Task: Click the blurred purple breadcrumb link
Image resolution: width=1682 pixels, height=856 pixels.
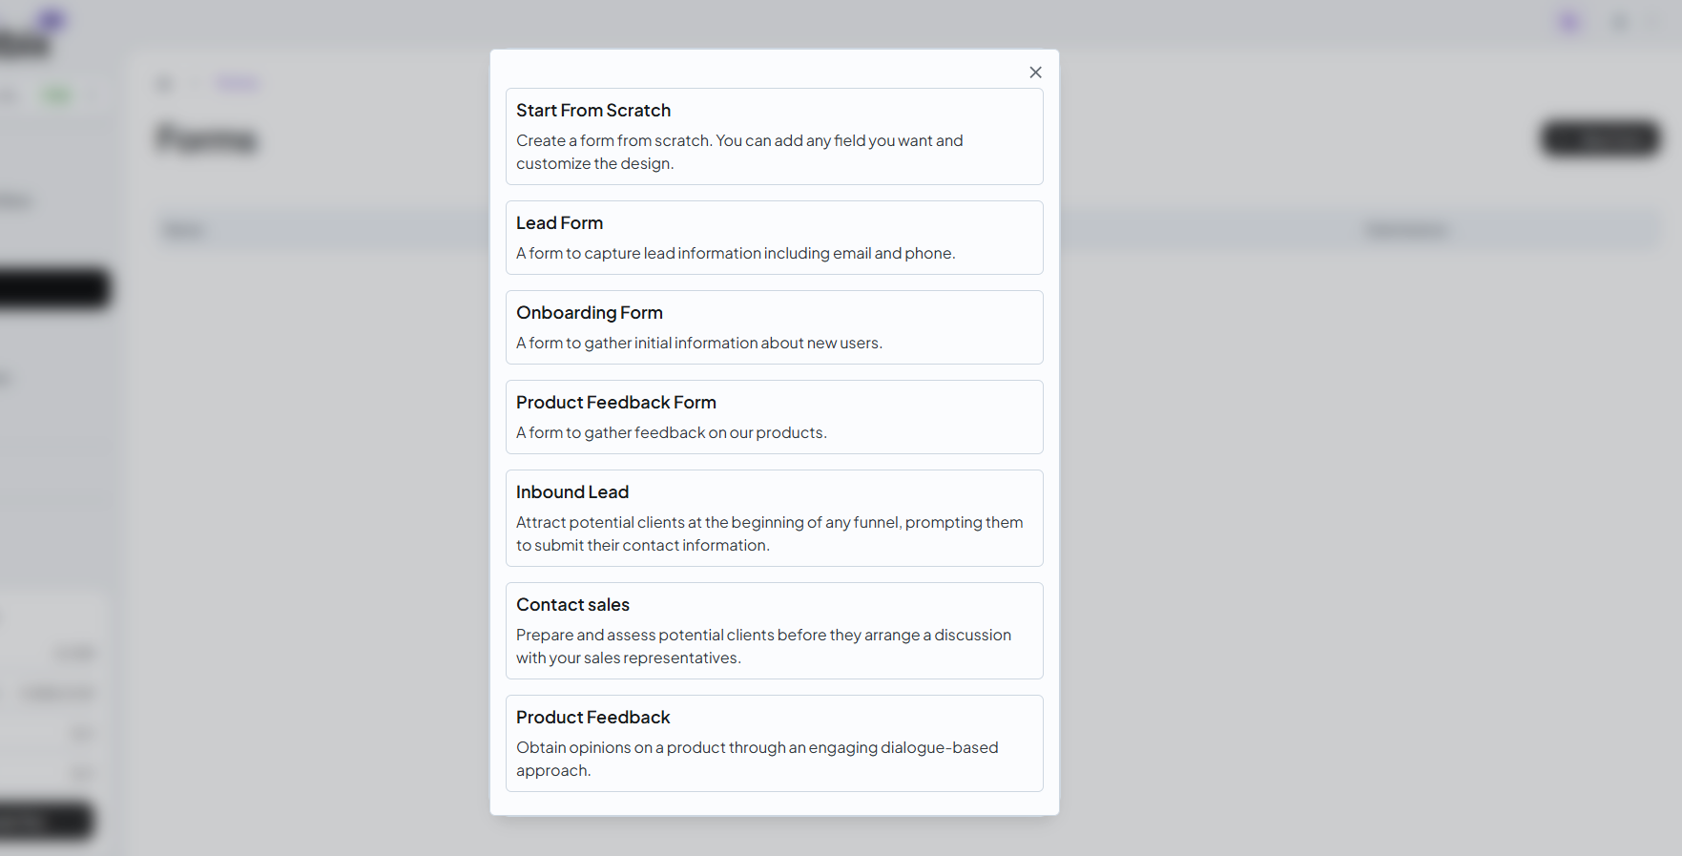Action: 237,84
